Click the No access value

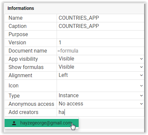coord(71,104)
